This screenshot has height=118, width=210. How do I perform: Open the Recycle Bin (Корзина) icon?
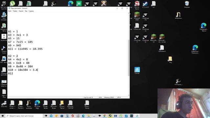[x=187, y=4]
